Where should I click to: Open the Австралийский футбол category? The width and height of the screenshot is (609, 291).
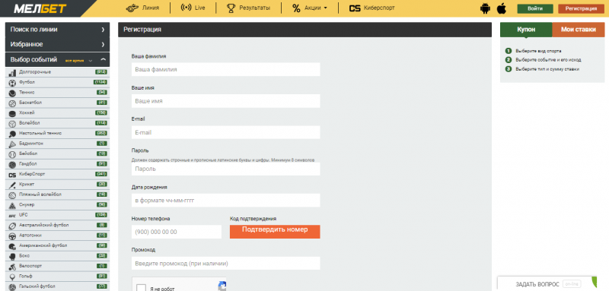[58, 226]
